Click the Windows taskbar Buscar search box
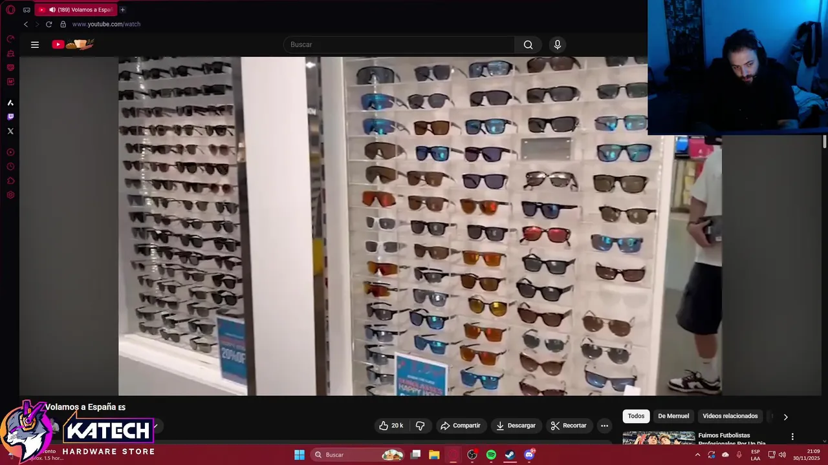Image resolution: width=828 pixels, height=465 pixels. point(358,455)
